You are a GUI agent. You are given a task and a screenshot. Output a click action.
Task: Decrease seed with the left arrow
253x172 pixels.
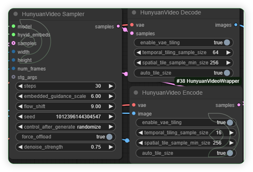click(20, 116)
